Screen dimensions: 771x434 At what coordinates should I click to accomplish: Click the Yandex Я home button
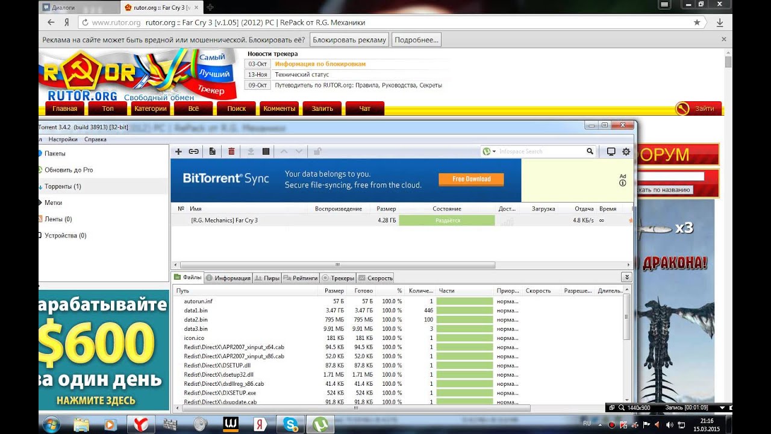[66, 22]
